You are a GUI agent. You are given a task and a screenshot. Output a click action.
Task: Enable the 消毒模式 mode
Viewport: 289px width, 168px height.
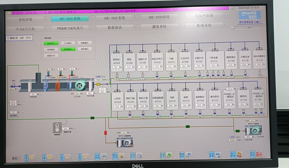click(x=85, y=43)
